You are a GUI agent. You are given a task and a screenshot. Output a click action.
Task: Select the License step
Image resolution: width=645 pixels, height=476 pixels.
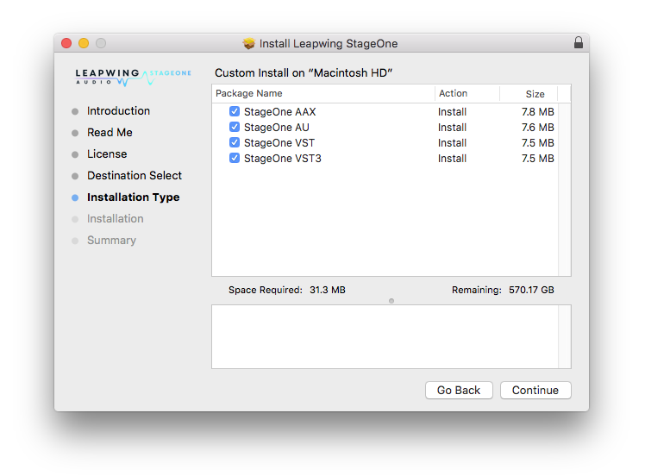(107, 153)
